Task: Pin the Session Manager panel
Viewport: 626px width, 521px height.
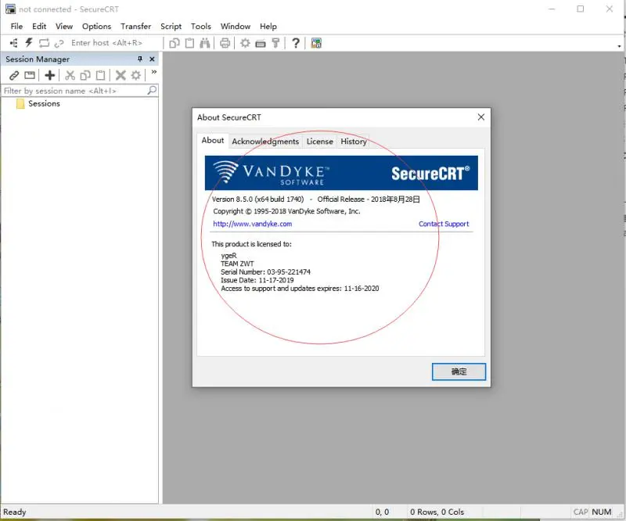Action: (140, 59)
